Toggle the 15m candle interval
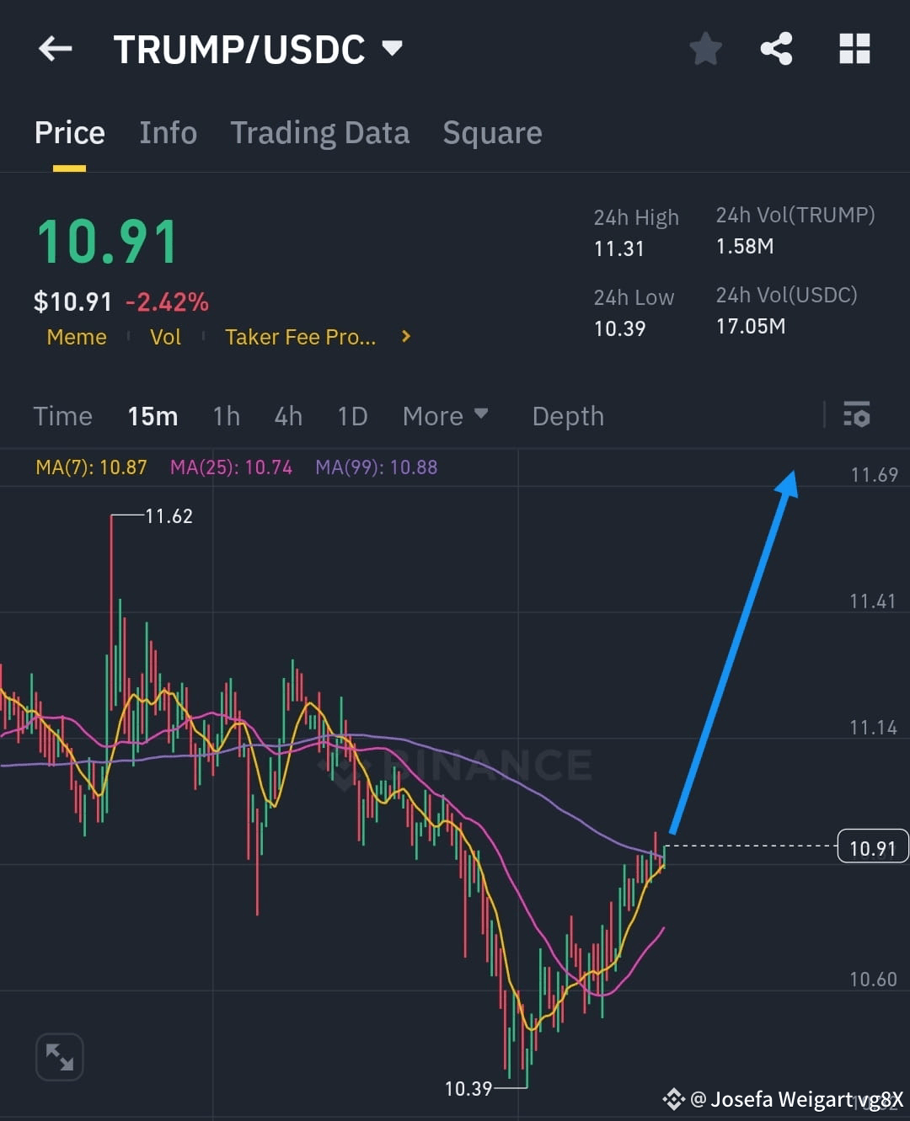910x1121 pixels. click(x=153, y=415)
